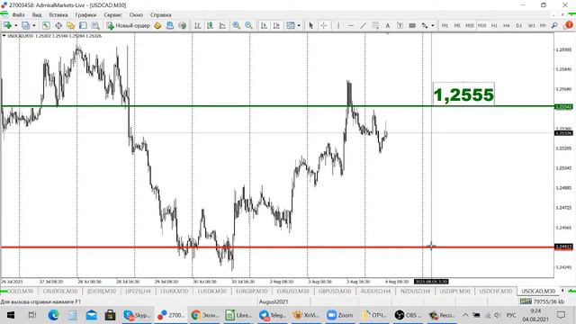Open the Strategy Tester icon

pyautogui.click(x=95, y=25)
